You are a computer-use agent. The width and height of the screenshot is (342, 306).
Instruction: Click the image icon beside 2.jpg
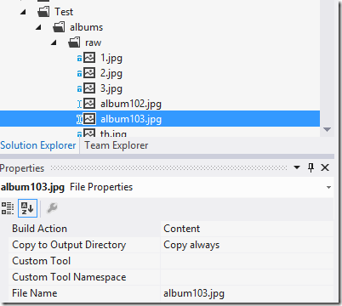pyautogui.click(x=89, y=73)
